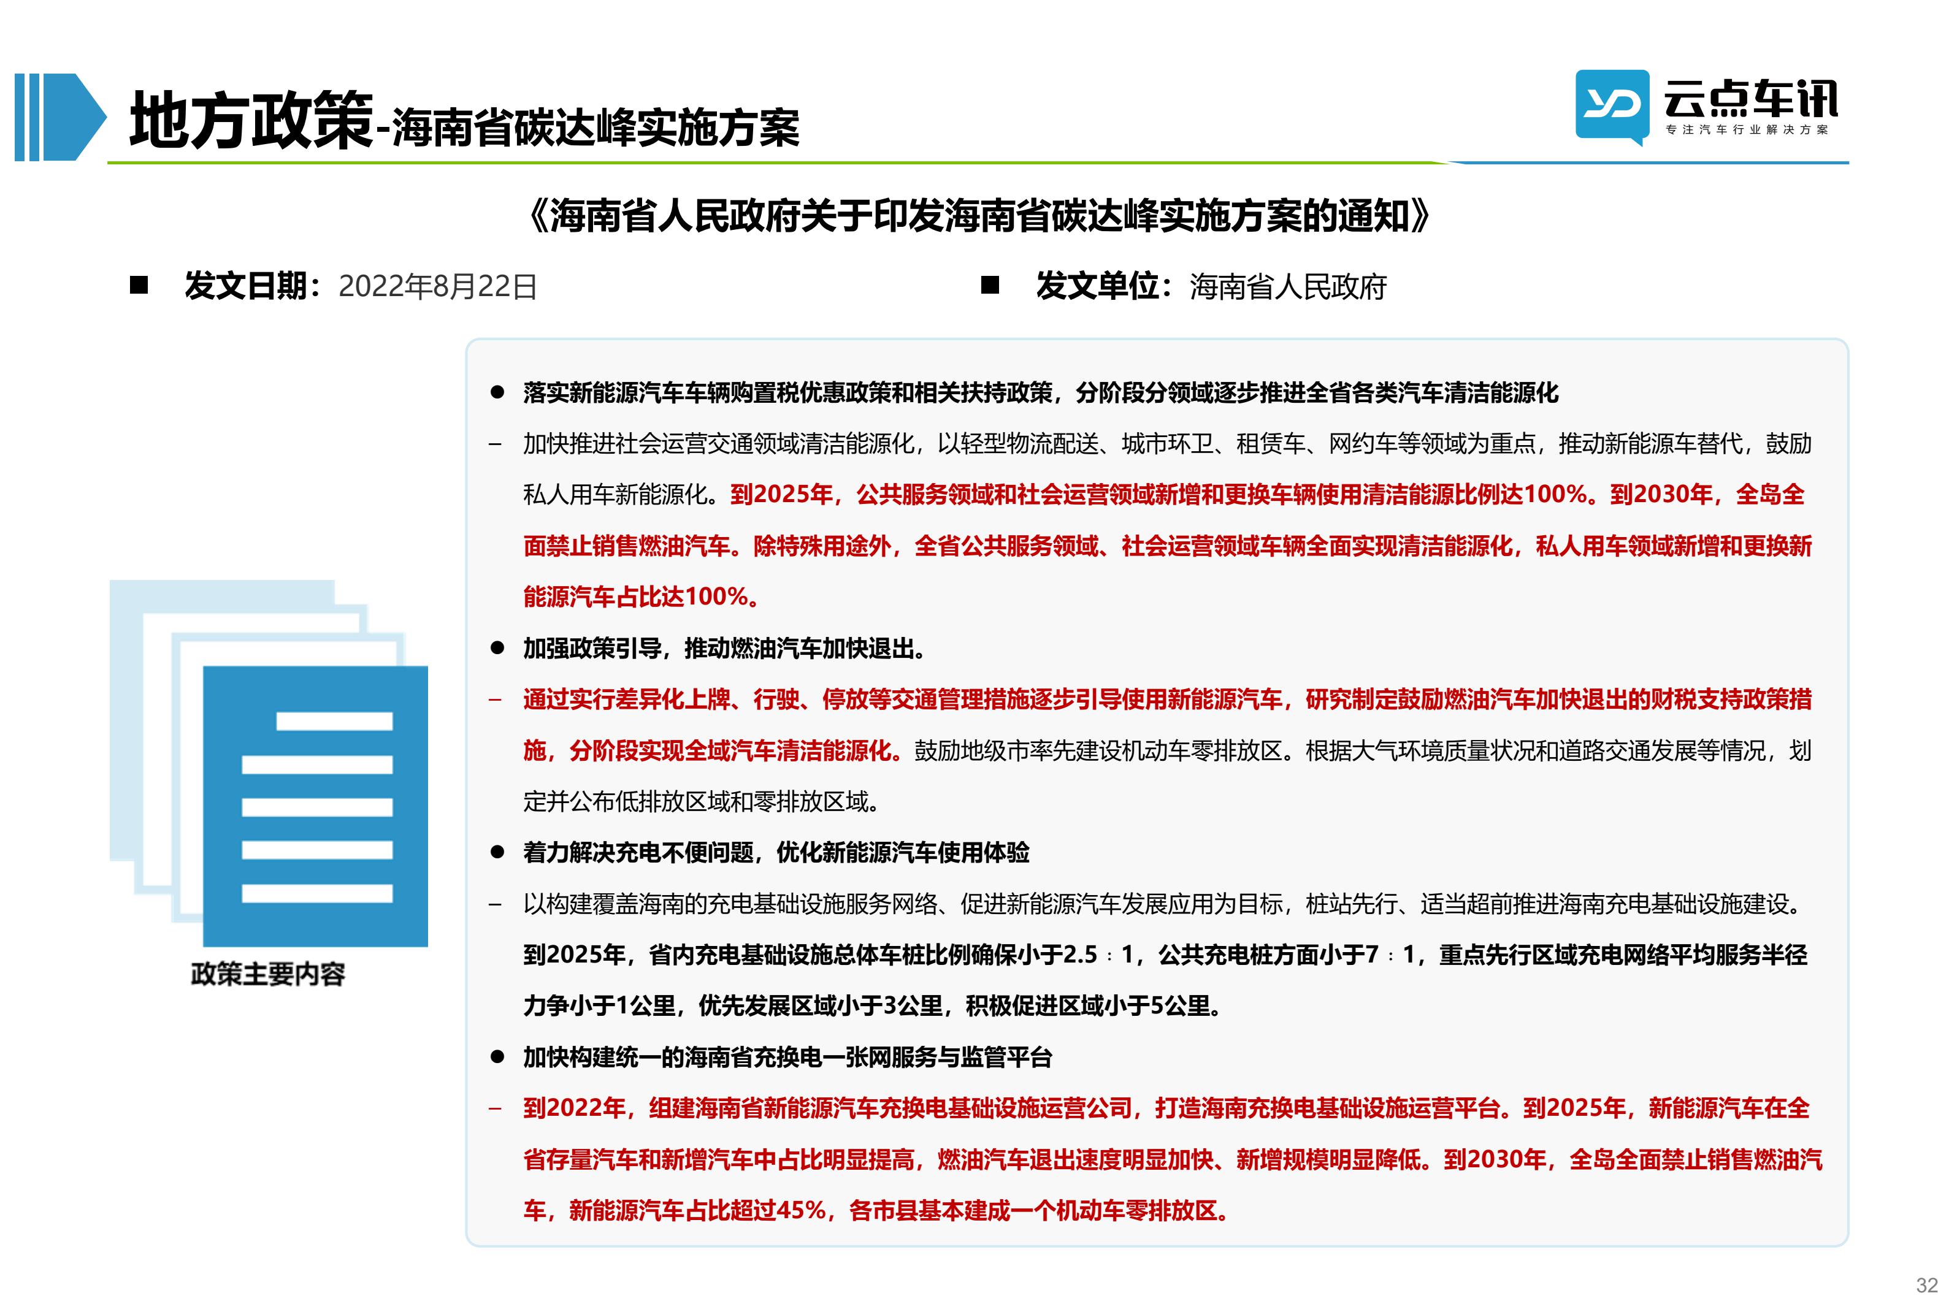Click the red line 通过实行差异化上牌、行驶、停放
The height and width of the screenshot is (1304, 1957).
point(1167,700)
